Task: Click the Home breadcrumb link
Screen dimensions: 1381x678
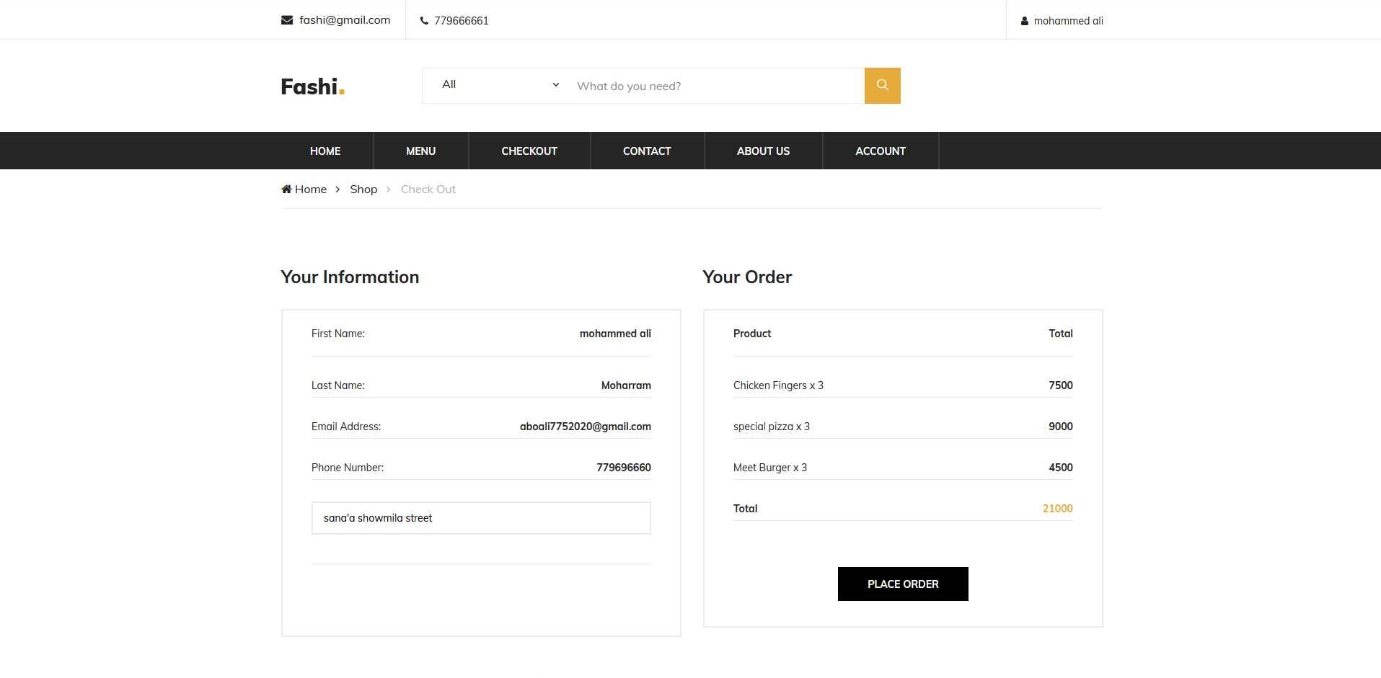Action: coord(311,189)
